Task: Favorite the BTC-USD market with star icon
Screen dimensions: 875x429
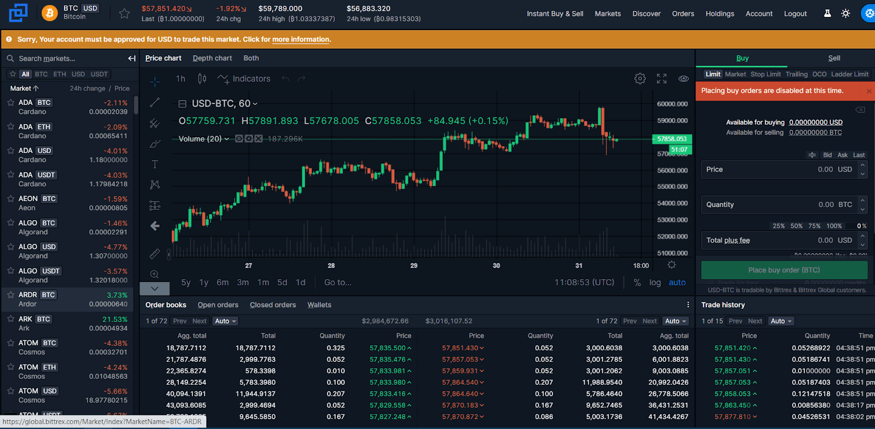Action: click(x=125, y=14)
